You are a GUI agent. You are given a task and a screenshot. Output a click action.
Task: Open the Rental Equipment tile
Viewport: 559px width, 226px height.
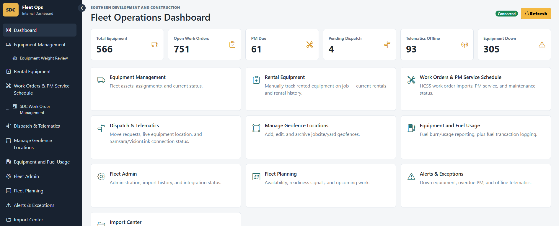coord(321,89)
